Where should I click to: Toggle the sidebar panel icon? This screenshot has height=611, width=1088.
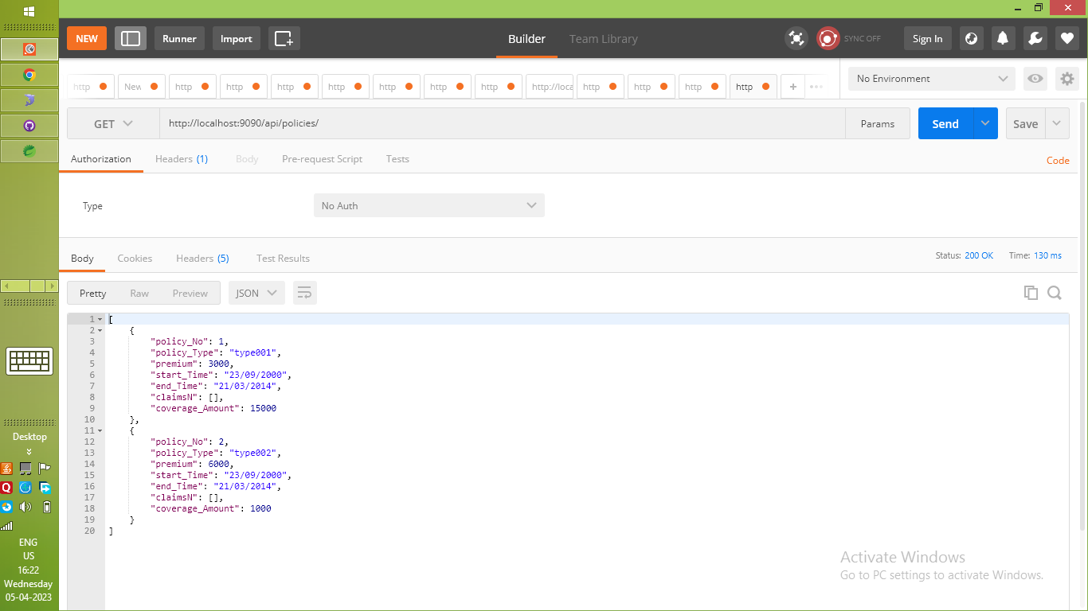(x=131, y=38)
